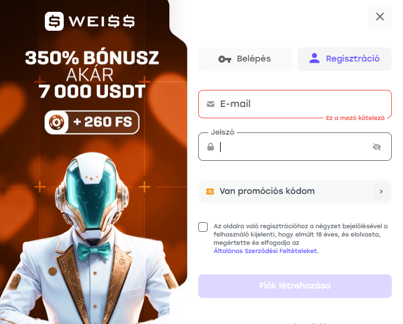
Task: Close the registration dialog with X
Action: (379, 17)
